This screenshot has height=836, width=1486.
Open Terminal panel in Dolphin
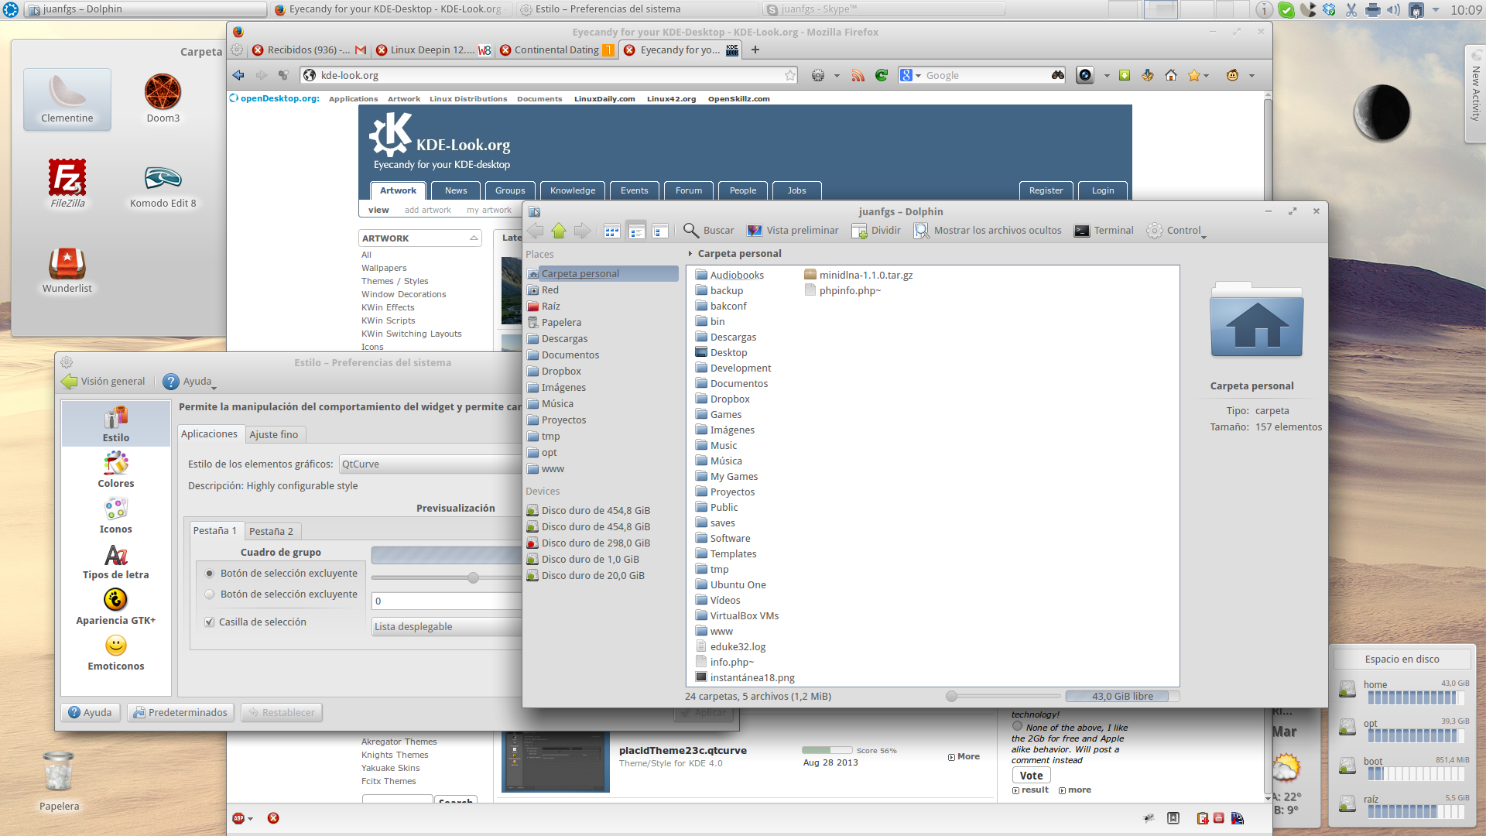click(1104, 231)
